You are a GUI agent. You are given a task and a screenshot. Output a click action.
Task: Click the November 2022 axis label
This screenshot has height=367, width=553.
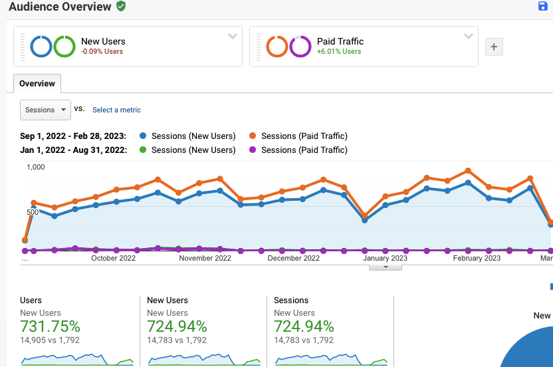coord(205,258)
